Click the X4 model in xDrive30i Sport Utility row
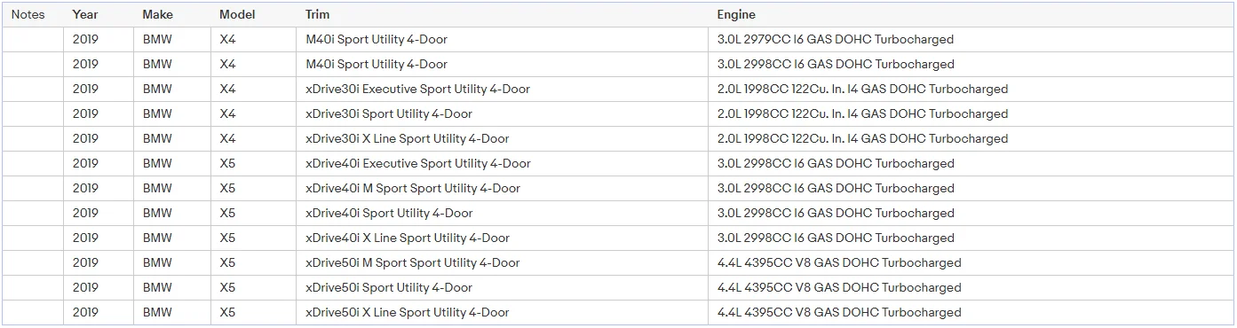Viewport: 1237px width, 328px height. point(254,114)
